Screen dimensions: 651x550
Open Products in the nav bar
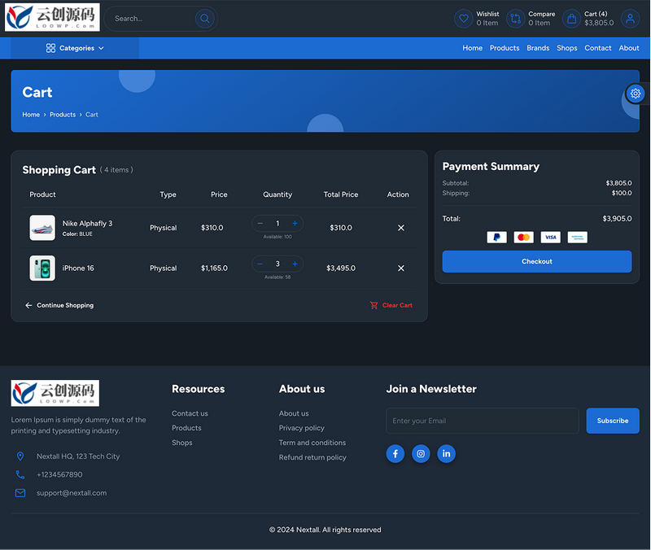click(505, 48)
